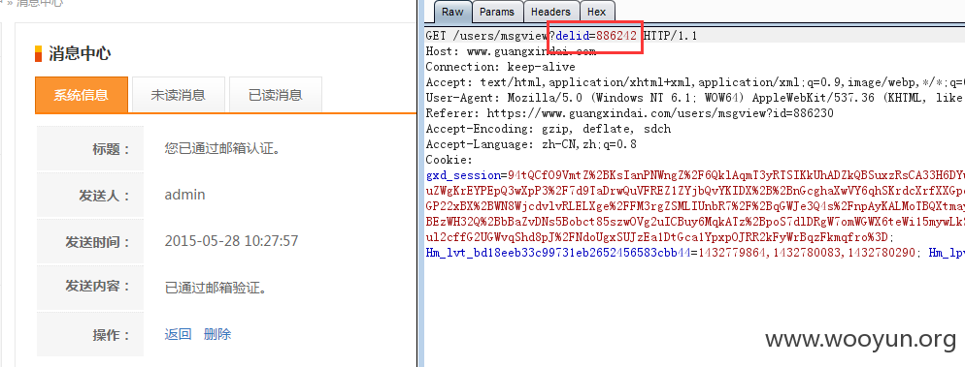This screenshot has height=367, width=965.
Task: Click the Host header line
Action: point(511,51)
